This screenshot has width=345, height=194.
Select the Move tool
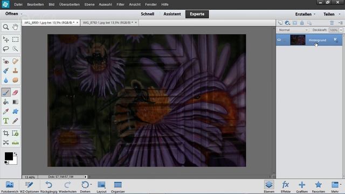pos(6,39)
